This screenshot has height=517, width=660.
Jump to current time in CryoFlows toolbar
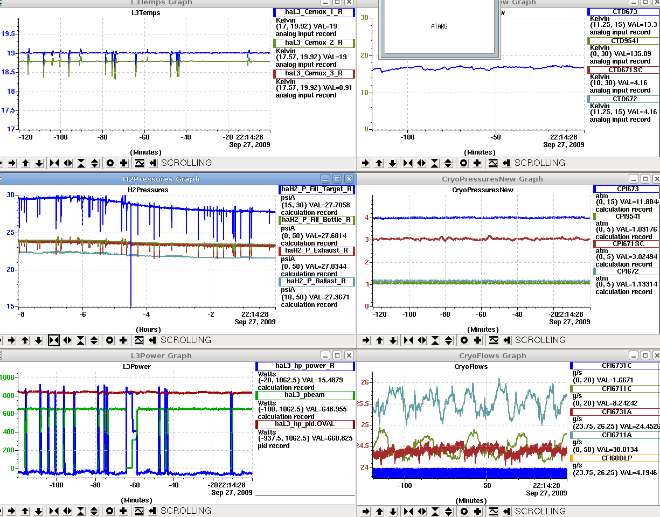[x=506, y=511]
